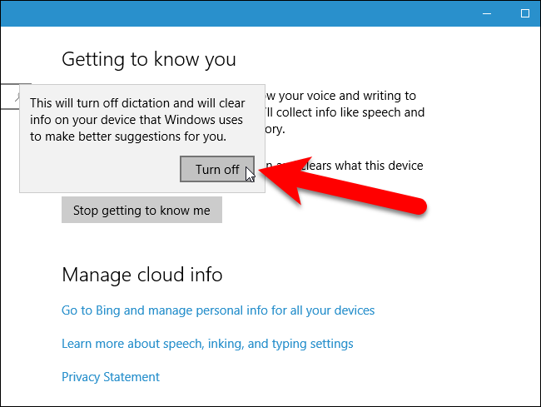Click the search magnifier icon at left edge
The image size is (541, 407).
17,97
